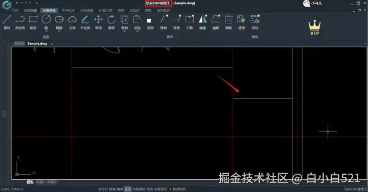Close the Sample.dwg document tab

point(52,44)
